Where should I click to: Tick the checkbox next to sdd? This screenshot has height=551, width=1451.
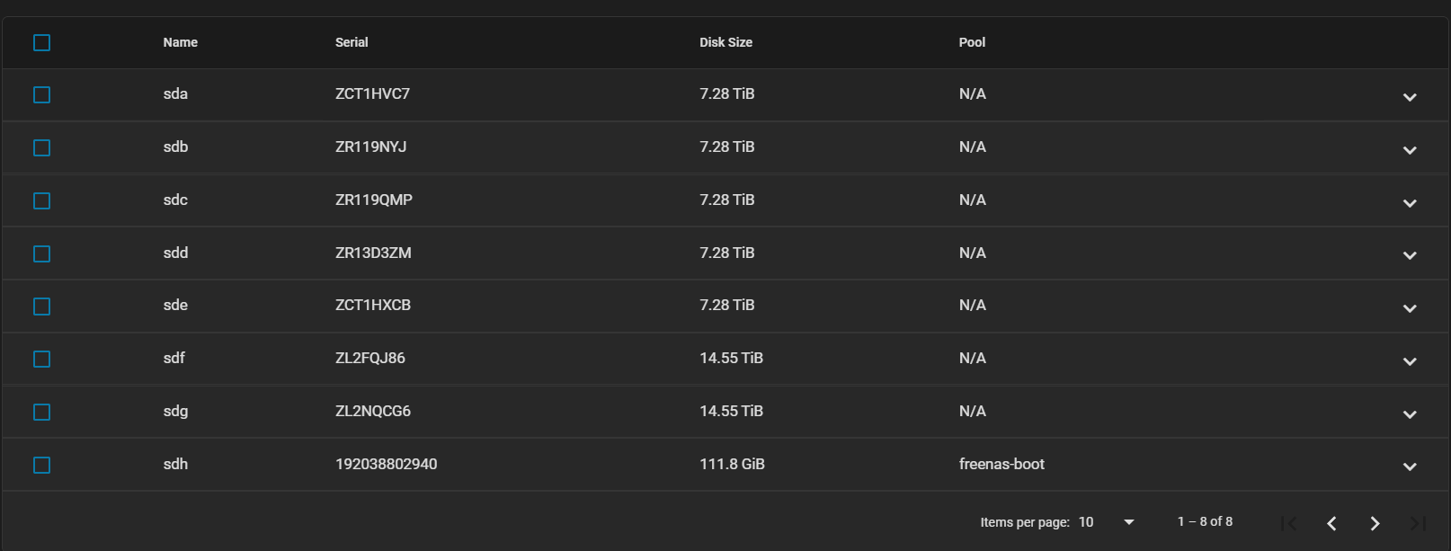click(x=41, y=253)
